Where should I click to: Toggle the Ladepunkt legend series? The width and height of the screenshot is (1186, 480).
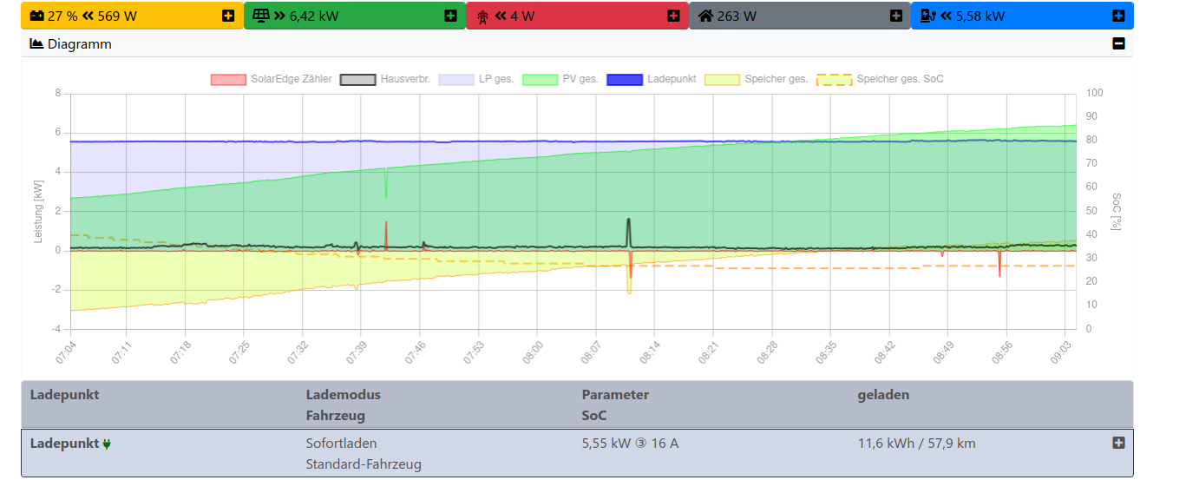click(652, 79)
